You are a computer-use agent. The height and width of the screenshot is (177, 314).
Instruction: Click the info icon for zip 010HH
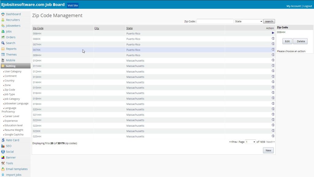point(273,60)
